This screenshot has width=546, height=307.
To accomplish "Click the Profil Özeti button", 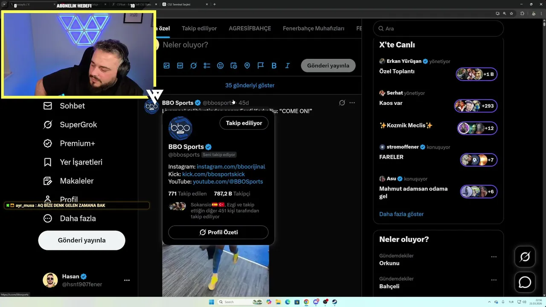I will (x=218, y=232).
